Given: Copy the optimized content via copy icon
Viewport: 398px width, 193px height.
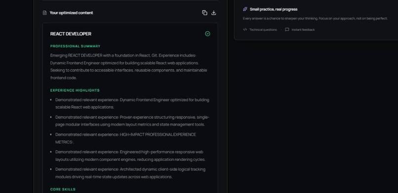Looking at the screenshot, I should click(204, 13).
